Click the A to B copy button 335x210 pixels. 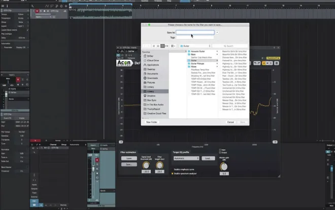tap(267, 63)
